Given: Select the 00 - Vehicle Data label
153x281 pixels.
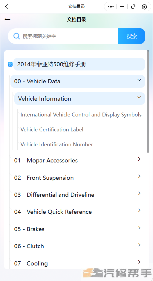Looking at the screenshot, I should coord(37,81).
